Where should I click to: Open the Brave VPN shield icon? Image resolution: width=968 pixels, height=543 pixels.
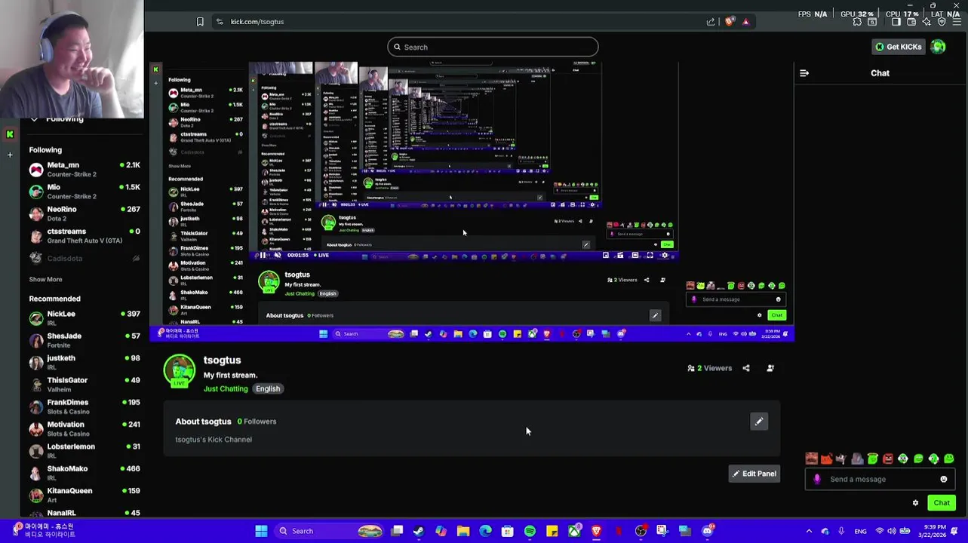click(x=942, y=22)
